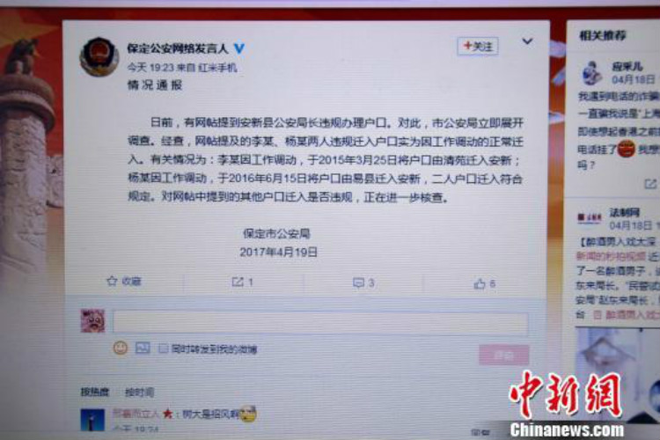The image size is (660, 440).
Task: Sort comments by 按时间
Action: point(139,392)
